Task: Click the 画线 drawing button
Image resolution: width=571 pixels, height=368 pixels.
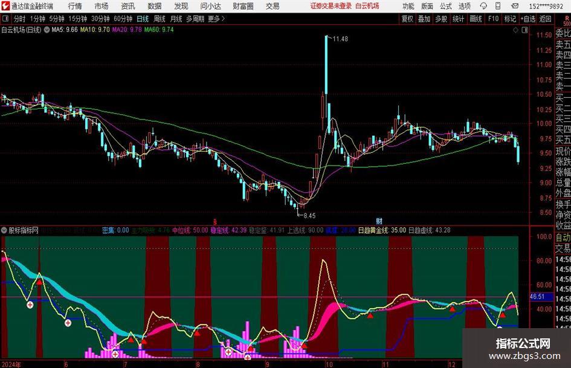Action: coord(476,19)
